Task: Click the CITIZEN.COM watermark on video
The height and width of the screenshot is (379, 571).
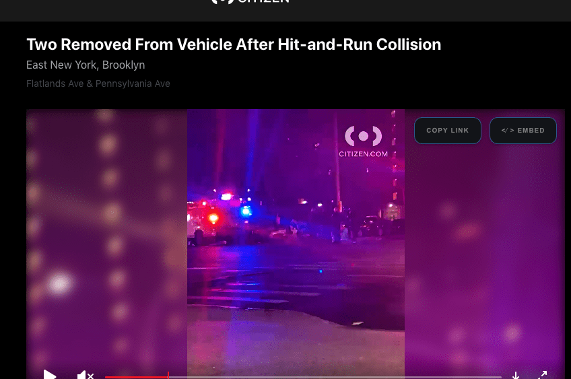Action: pyautogui.click(x=363, y=141)
